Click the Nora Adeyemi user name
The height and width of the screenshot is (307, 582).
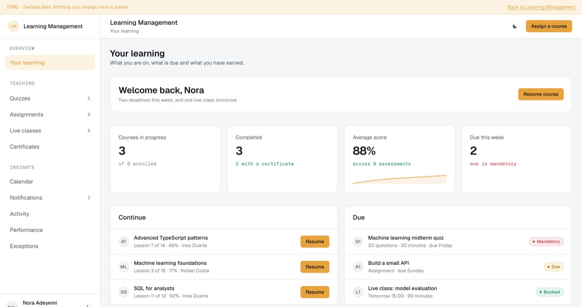[39, 303]
